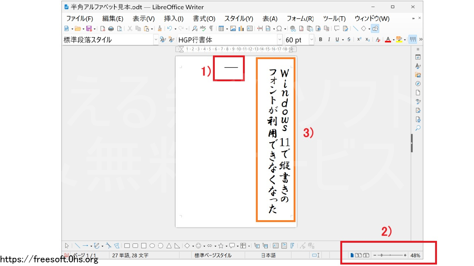Click the Insert Image toolbar icon
474x266 pixels.
point(233,28)
